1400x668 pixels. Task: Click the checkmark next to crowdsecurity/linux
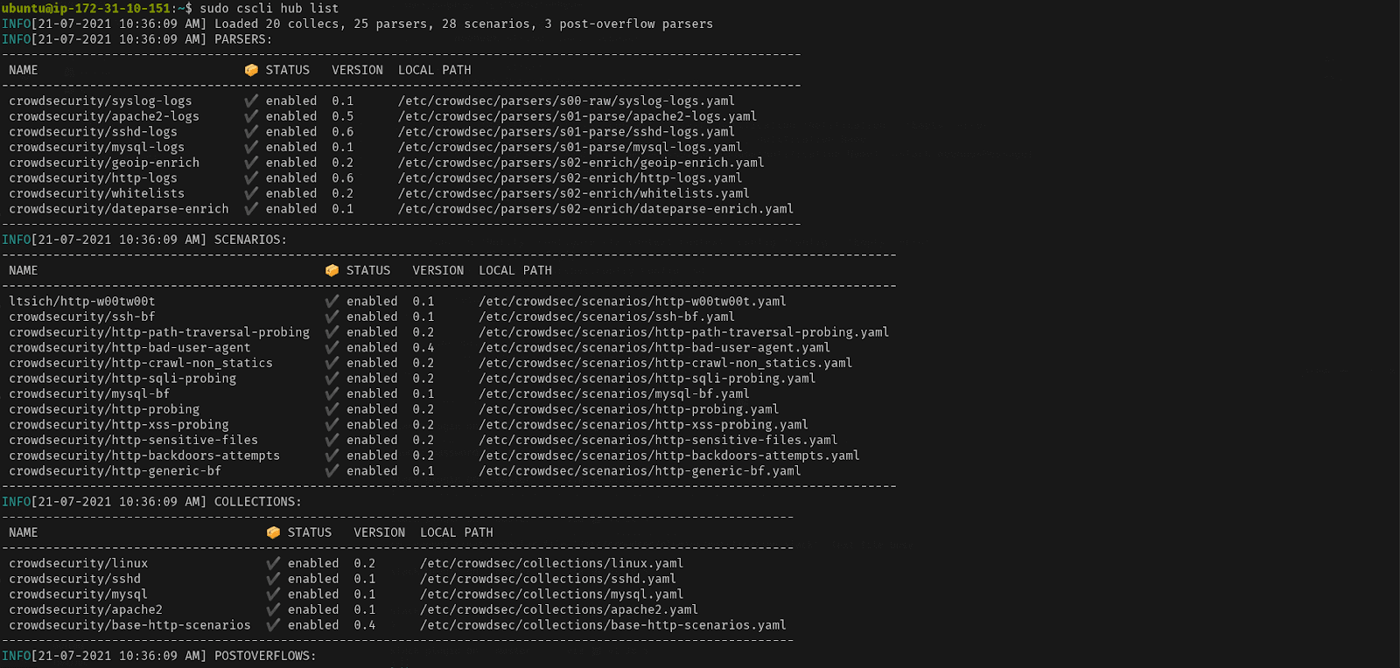273,564
